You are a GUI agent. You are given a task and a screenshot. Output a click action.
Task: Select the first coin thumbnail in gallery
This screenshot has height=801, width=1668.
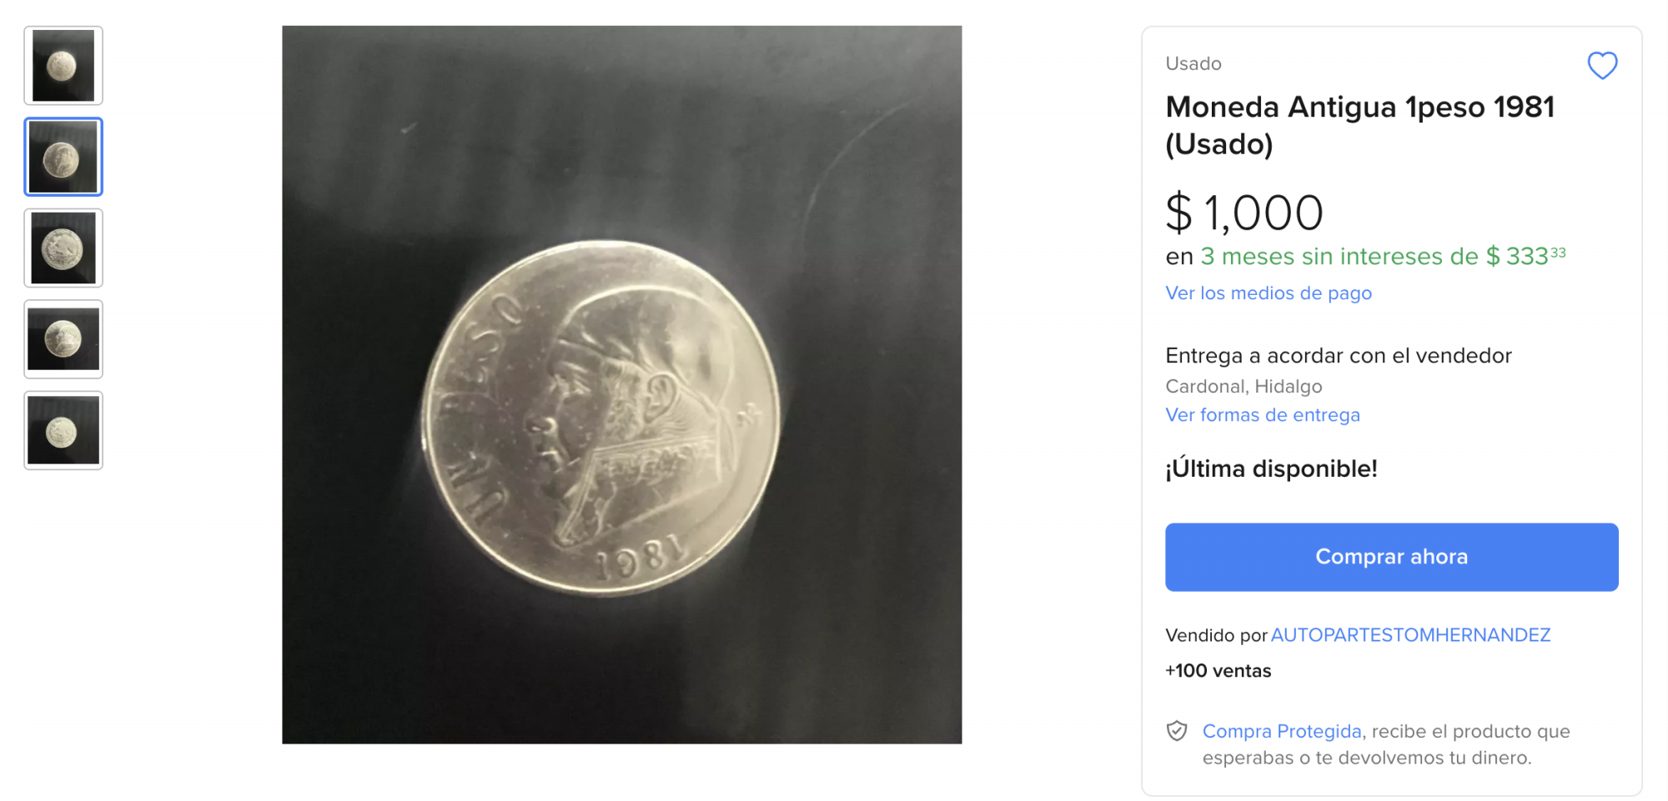click(x=63, y=66)
